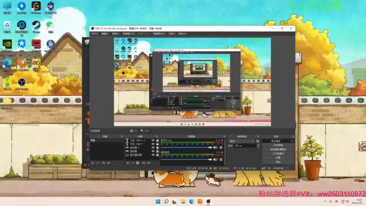Open File Explorer from the taskbar
The height and width of the screenshot is (206, 366).
pos(183,201)
